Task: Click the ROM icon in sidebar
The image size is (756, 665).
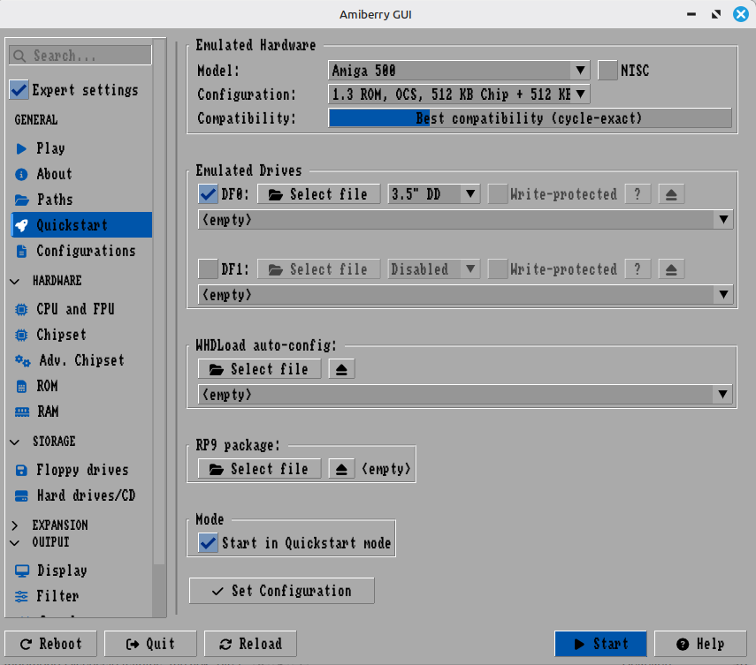Action: [x=21, y=386]
